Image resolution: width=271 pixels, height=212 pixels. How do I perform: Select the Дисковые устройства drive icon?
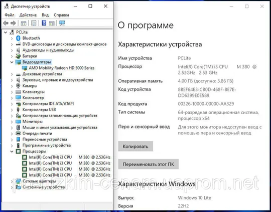(18, 74)
